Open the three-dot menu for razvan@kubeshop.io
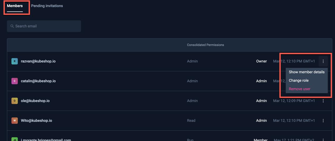This screenshot has width=335, height=141. 323,61
